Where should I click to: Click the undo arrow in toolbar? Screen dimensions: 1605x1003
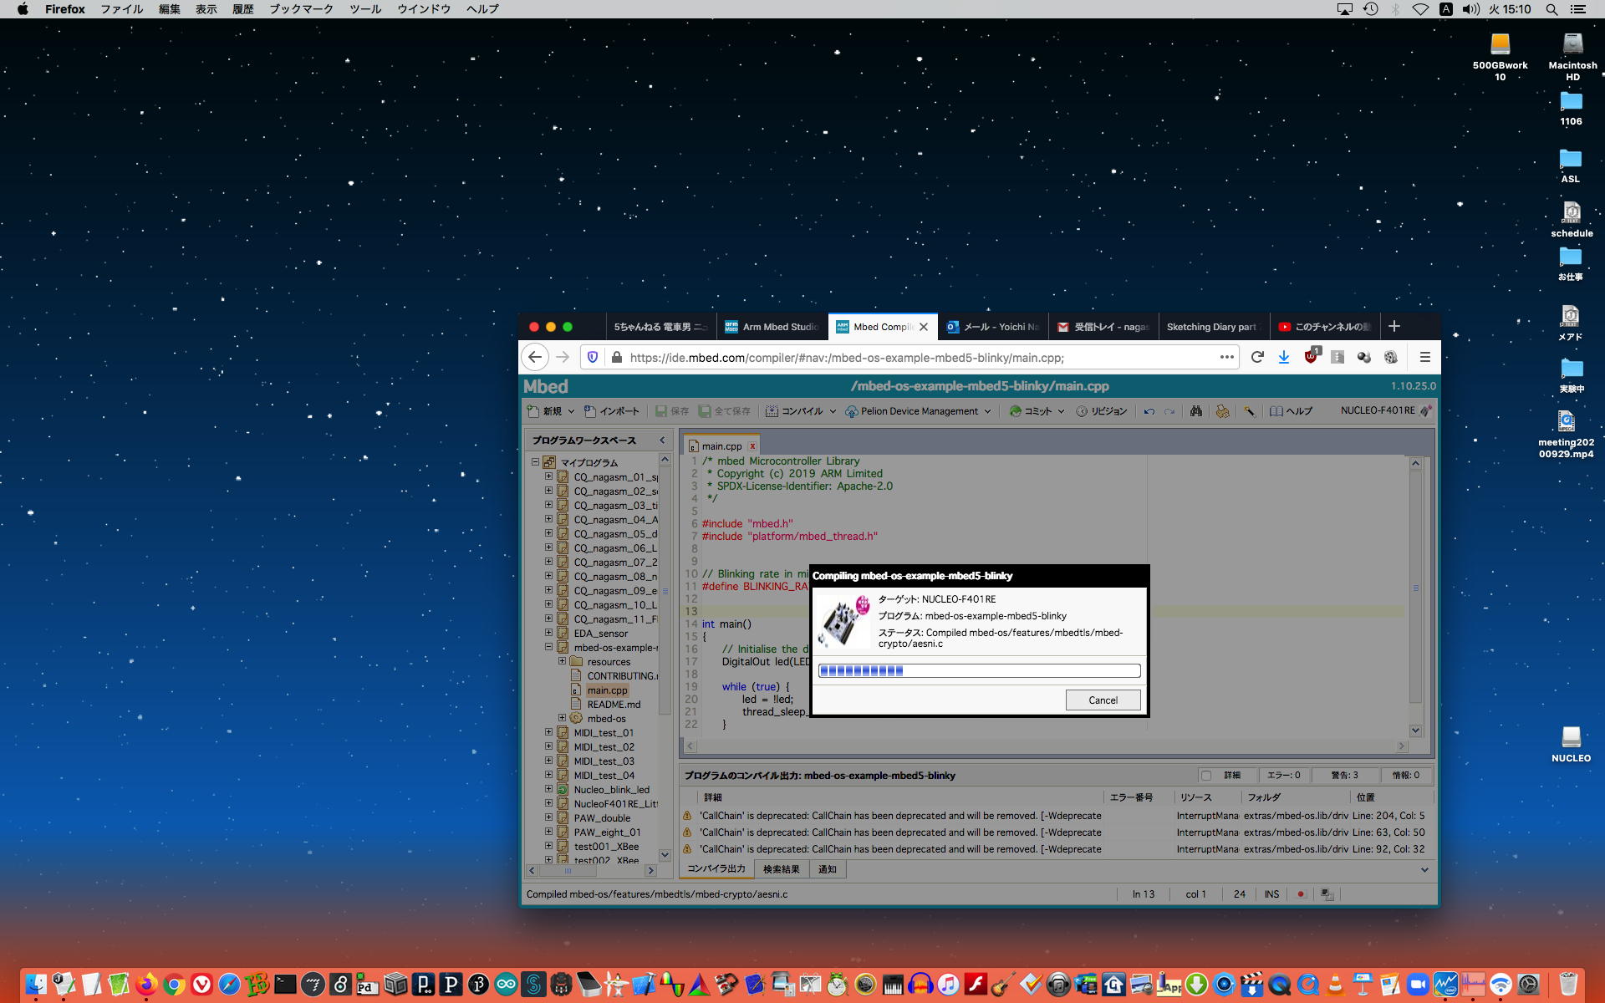[x=1149, y=411]
